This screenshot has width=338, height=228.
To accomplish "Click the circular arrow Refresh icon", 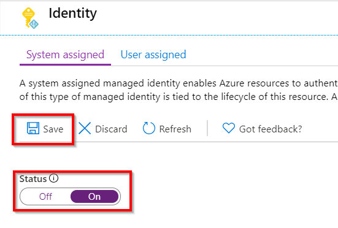I will (x=148, y=128).
